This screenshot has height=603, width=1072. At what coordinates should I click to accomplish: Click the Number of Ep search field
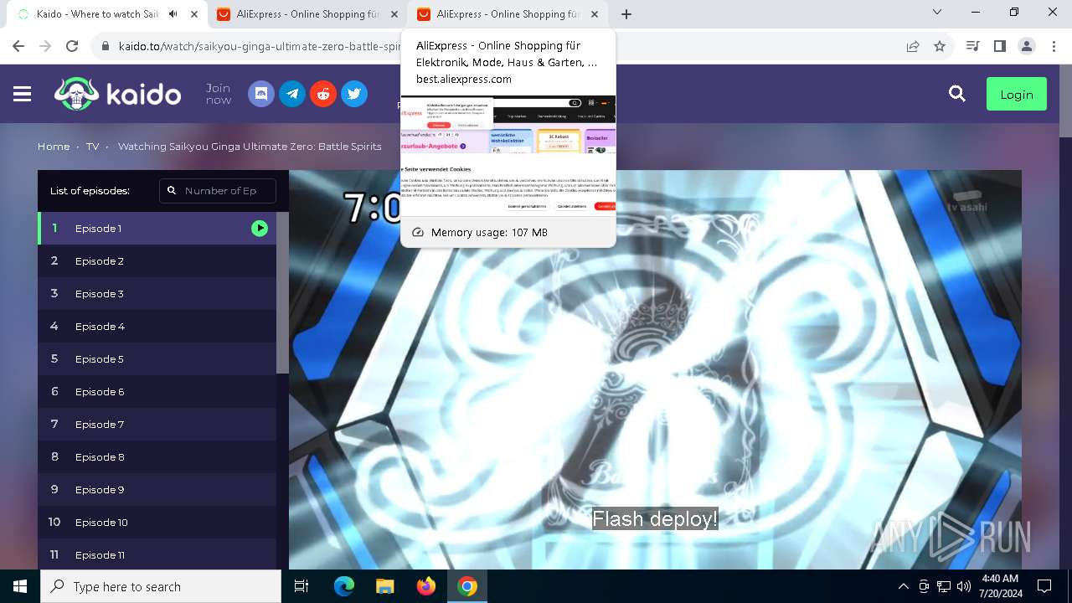(x=218, y=190)
